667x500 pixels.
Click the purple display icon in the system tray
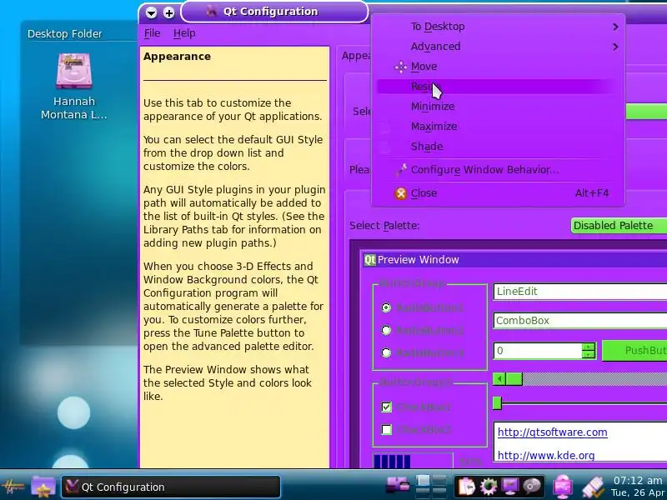pyautogui.click(x=510, y=486)
